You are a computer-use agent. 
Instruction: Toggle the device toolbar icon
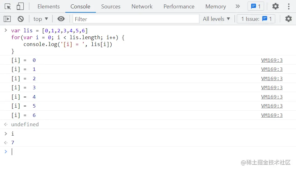(x=20, y=6)
